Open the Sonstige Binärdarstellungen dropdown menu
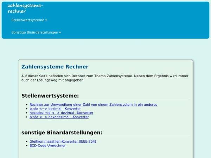The image size is (211, 158). click(36, 32)
